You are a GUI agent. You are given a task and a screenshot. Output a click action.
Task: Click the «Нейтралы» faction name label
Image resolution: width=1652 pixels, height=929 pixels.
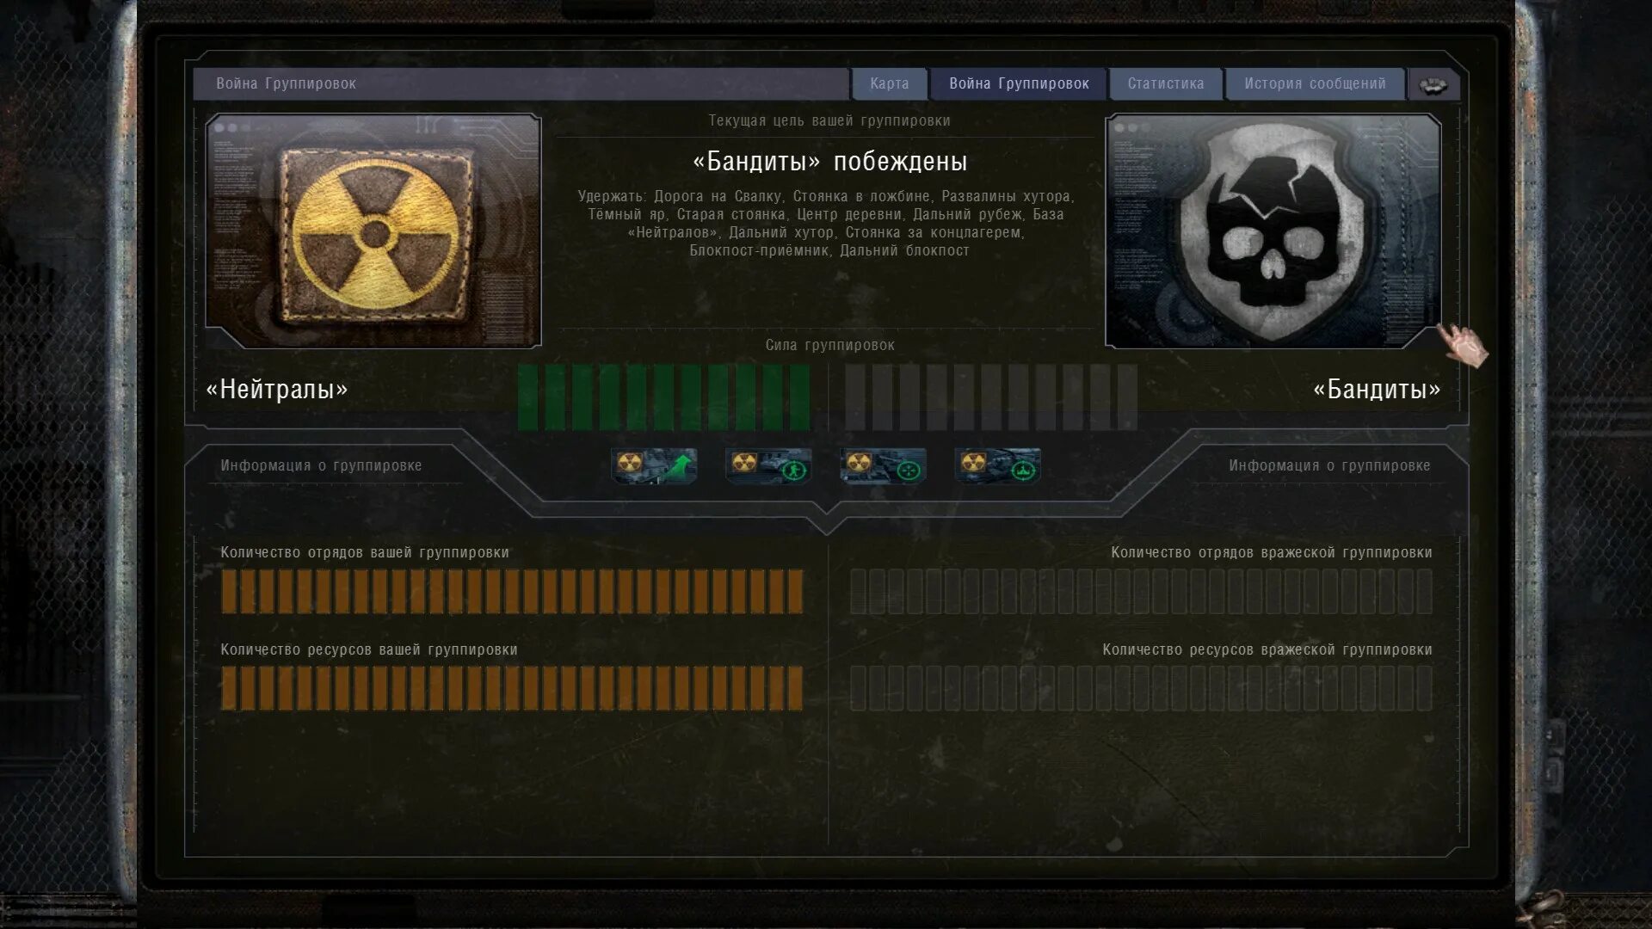pyautogui.click(x=276, y=390)
